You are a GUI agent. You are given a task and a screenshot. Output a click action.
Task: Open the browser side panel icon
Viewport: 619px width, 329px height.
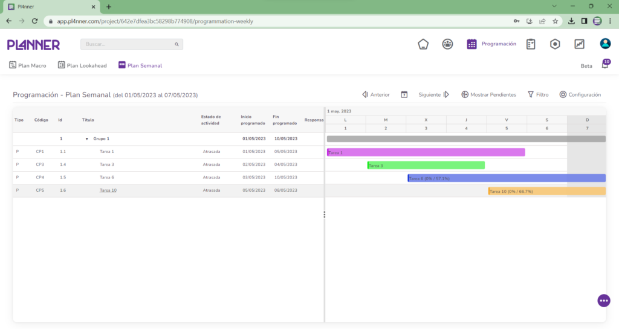[x=585, y=21]
